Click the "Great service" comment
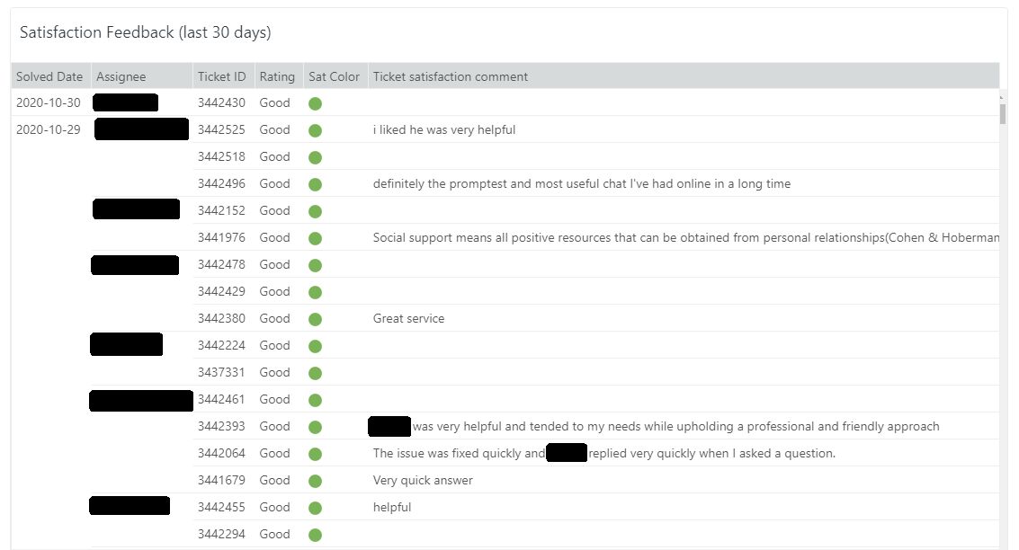Viewport: 1019px width, 550px height. 408,318
